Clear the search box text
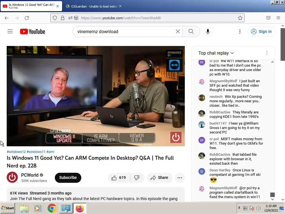285x214 pixels. pyautogui.click(x=178, y=31)
